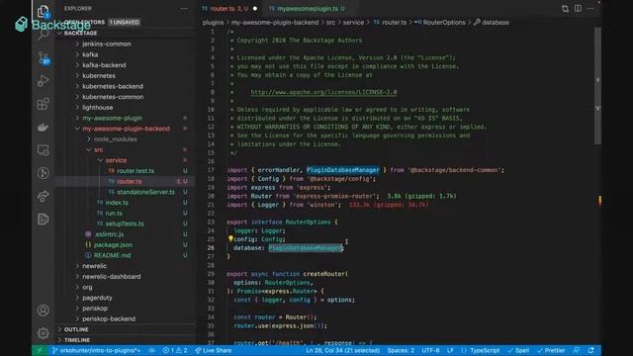
Task: Click the PluginDatabaseManager type on line 26
Action: point(306,248)
